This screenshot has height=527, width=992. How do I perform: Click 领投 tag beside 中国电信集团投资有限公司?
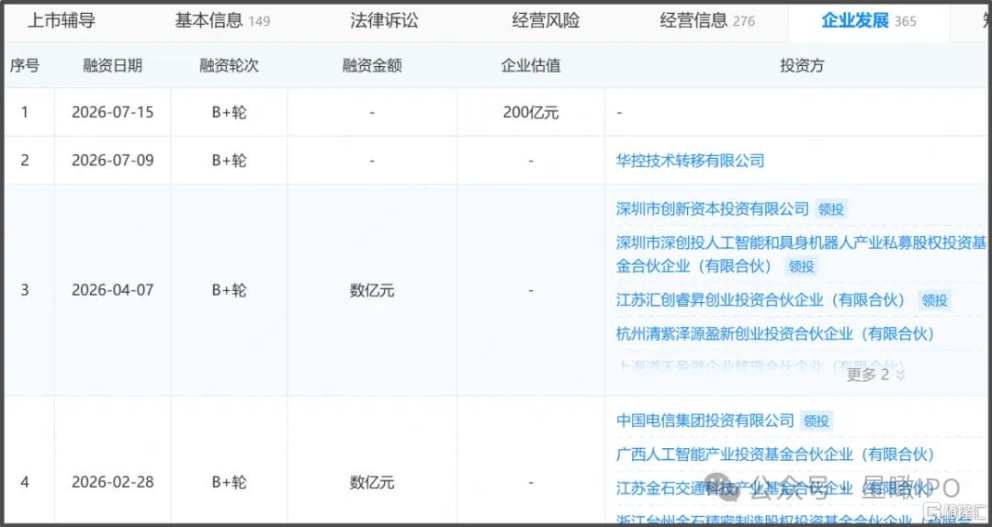[817, 421]
